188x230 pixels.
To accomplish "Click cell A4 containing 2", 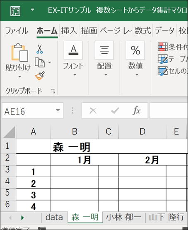I will (33, 183).
